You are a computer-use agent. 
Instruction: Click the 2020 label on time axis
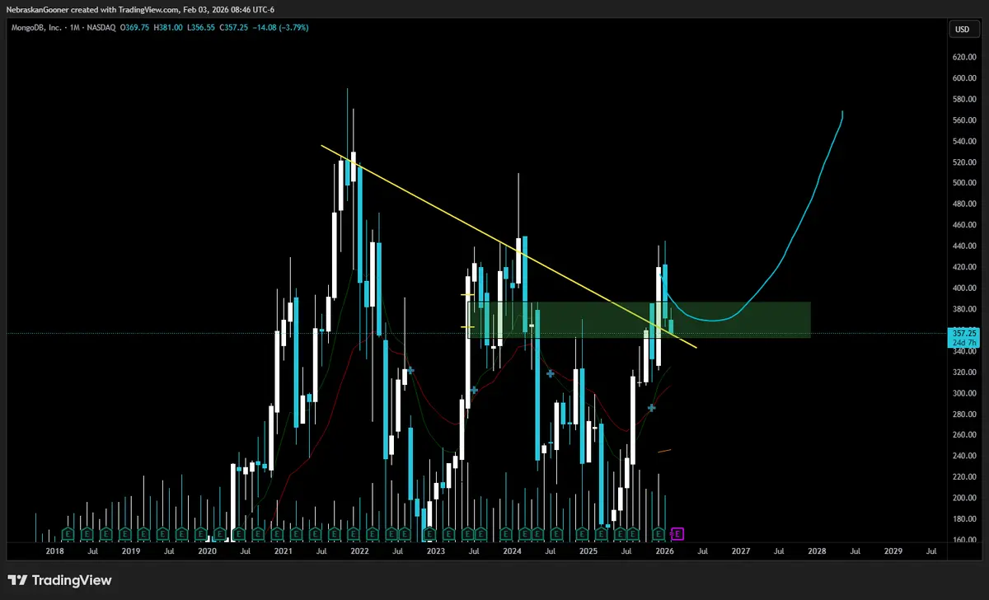click(207, 551)
